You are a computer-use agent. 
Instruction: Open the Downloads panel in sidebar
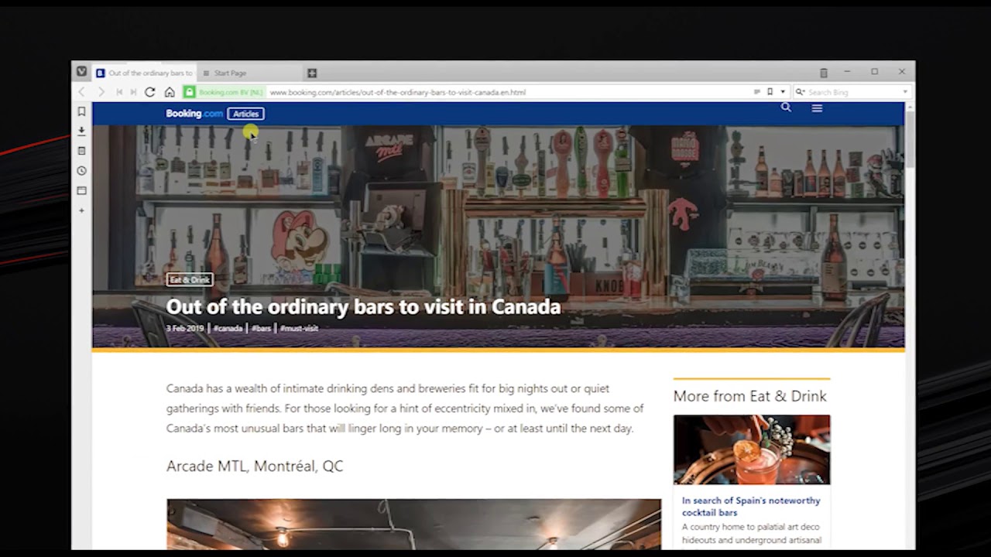81,132
